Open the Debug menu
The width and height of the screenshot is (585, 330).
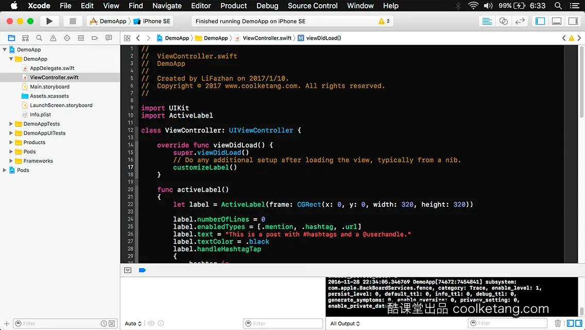tap(267, 6)
